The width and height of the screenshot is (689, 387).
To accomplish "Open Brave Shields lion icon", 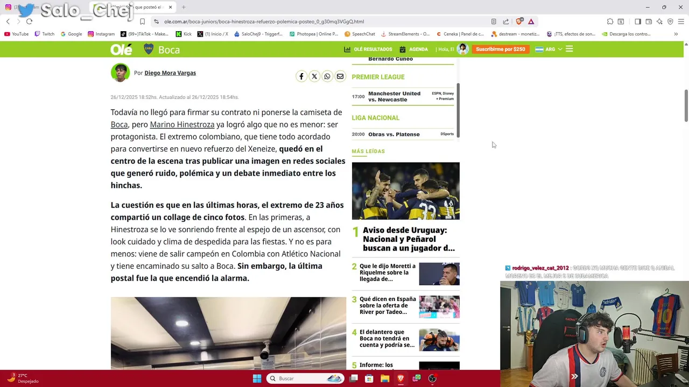I will pos(519,21).
